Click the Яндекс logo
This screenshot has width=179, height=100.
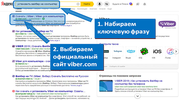point(7,4)
